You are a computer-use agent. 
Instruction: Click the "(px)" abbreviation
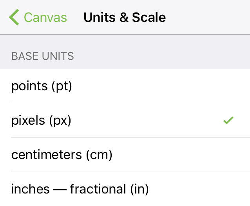click(x=60, y=120)
